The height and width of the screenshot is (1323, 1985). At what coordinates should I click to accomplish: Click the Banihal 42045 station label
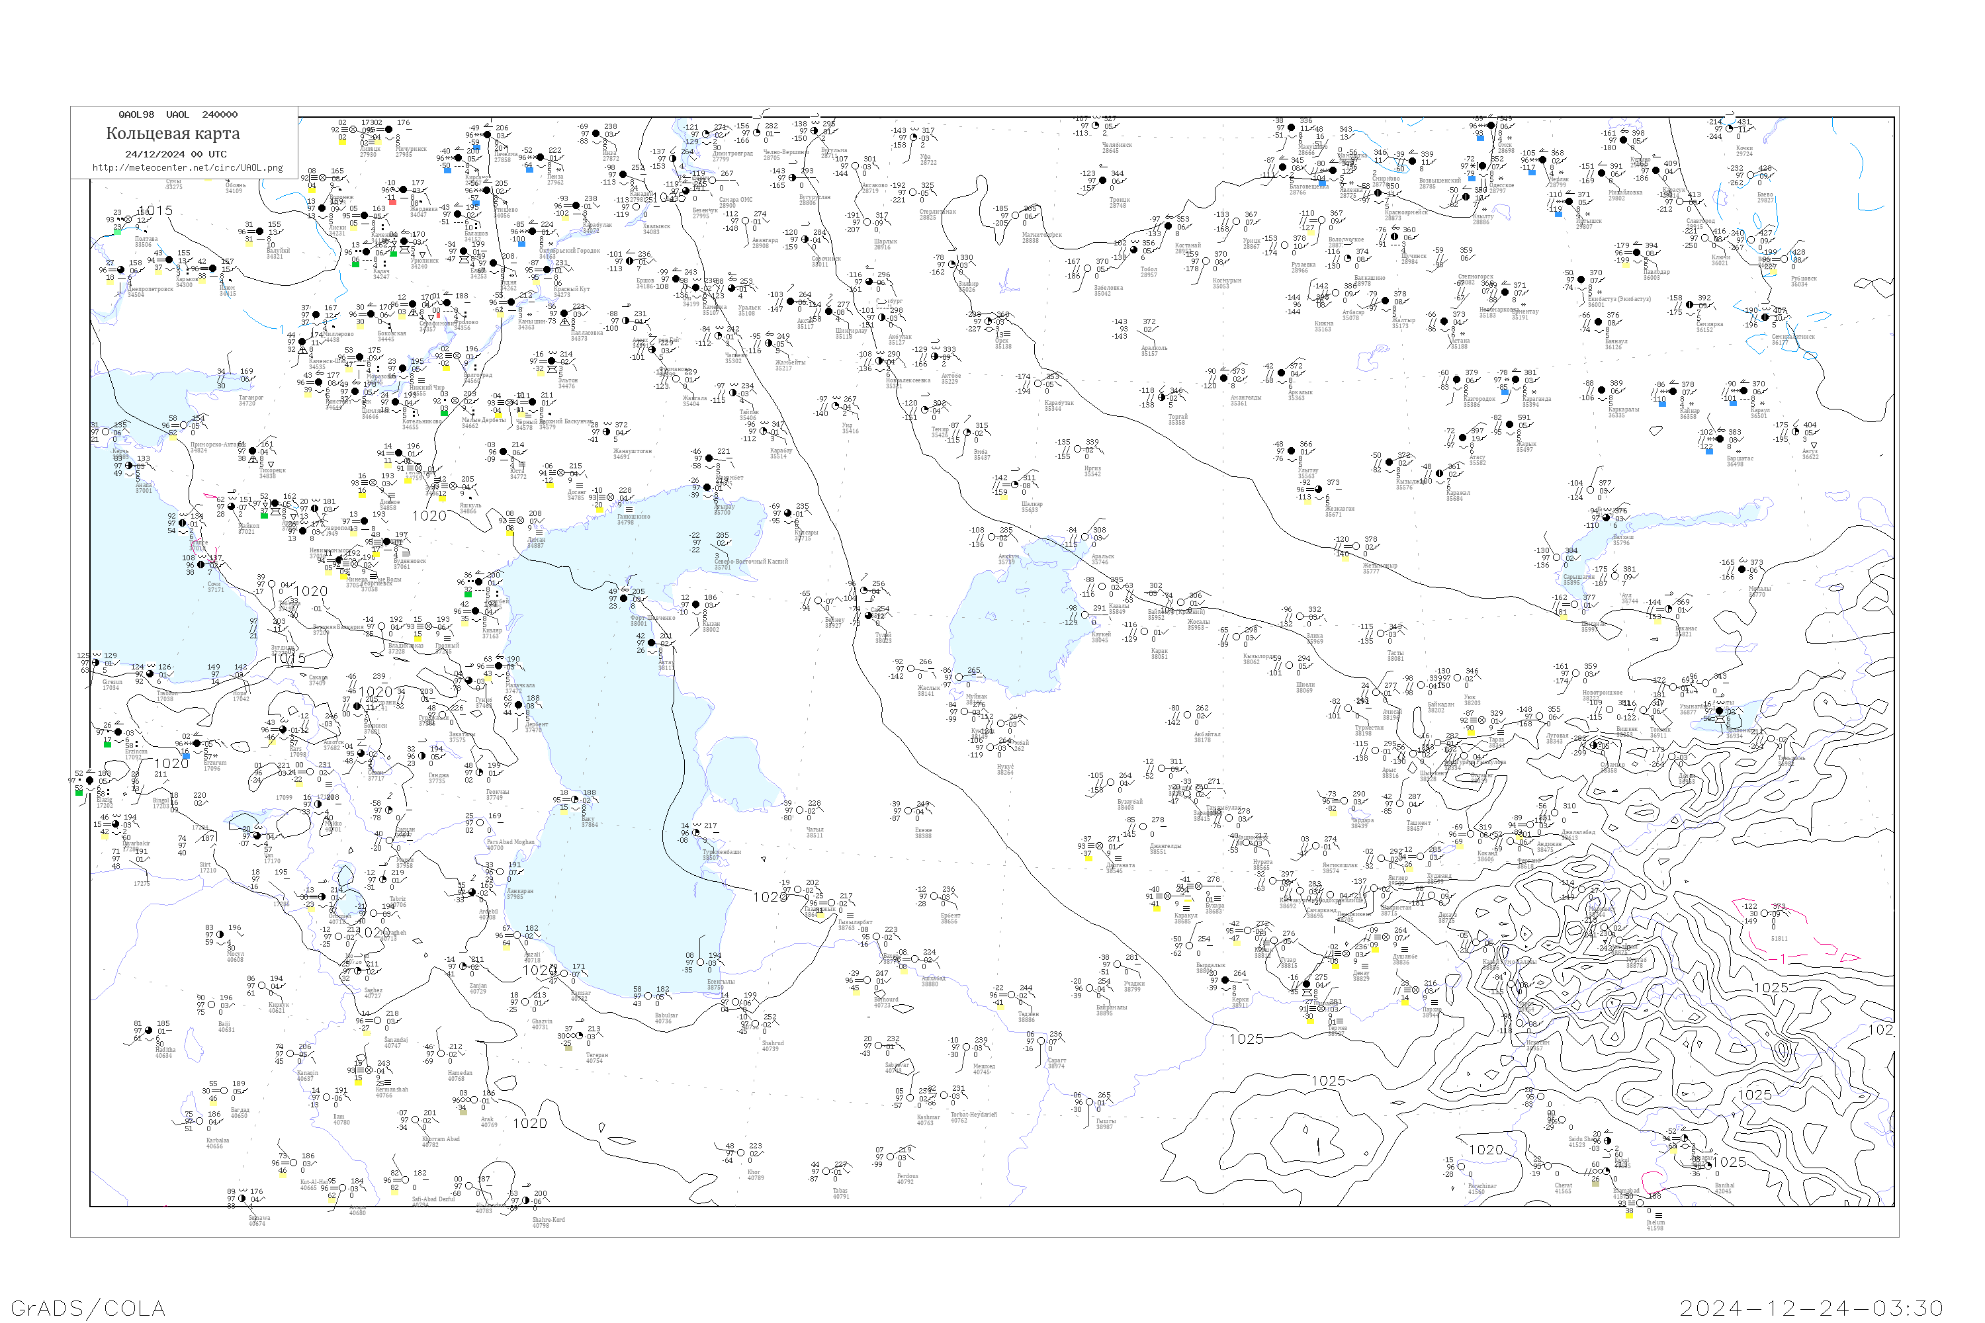tap(1724, 1188)
